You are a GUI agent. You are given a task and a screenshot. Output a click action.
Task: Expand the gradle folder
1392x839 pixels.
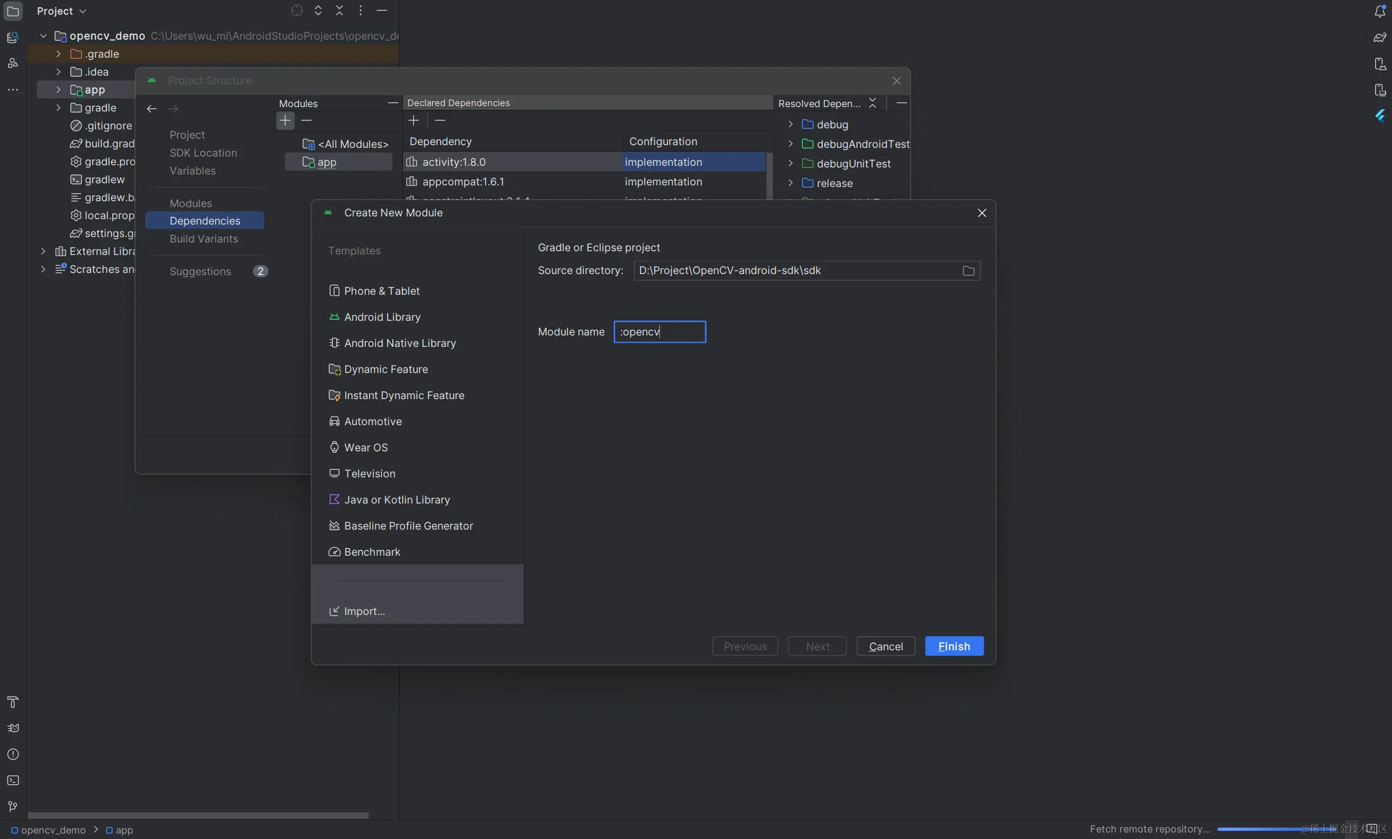[x=58, y=107]
